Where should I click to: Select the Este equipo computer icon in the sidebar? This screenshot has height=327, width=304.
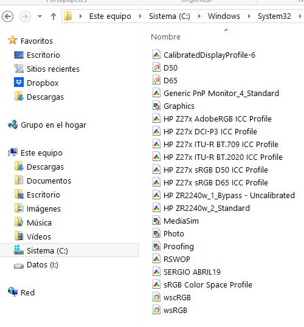click(x=13, y=153)
